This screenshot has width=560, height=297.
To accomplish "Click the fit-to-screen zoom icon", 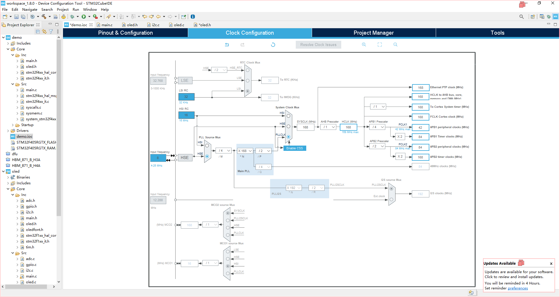I will (379, 45).
